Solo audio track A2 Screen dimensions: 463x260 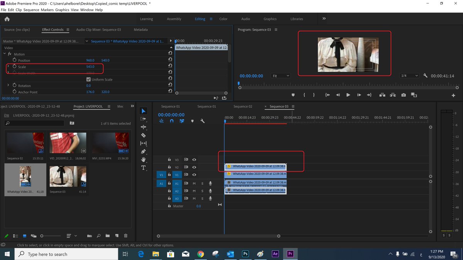(x=202, y=191)
